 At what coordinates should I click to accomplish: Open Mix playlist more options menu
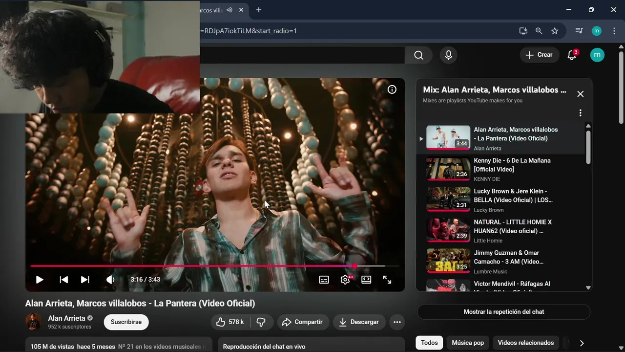click(580, 113)
